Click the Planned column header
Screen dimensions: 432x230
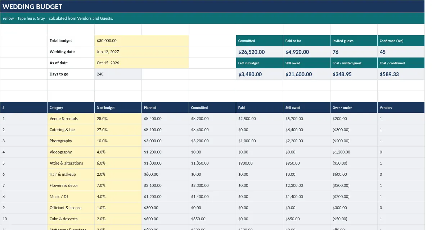point(165,107)
